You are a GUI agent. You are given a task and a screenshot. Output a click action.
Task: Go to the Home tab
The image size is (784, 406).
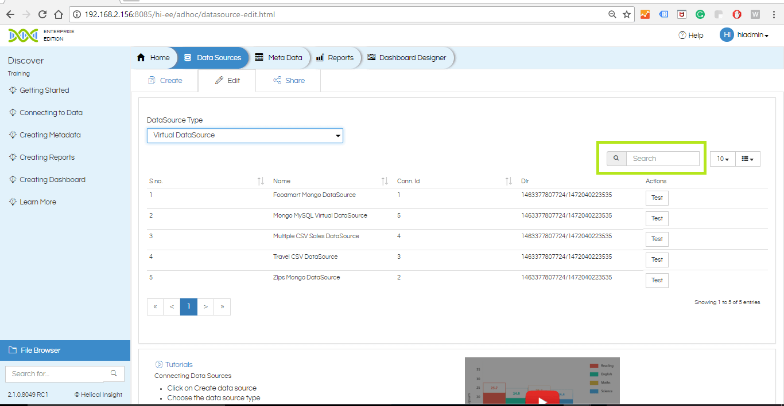[153, 58]
